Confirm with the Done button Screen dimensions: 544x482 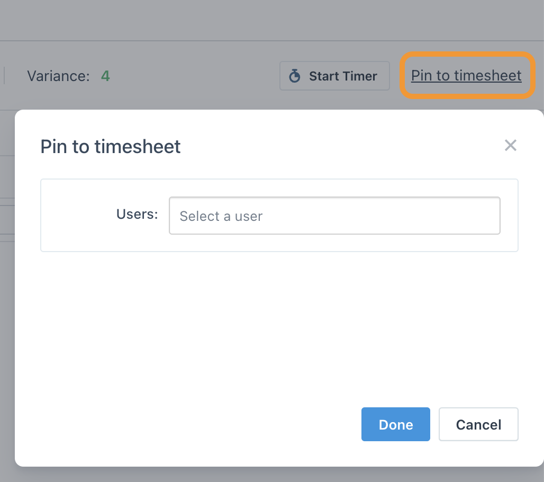[x=395, y=424]
